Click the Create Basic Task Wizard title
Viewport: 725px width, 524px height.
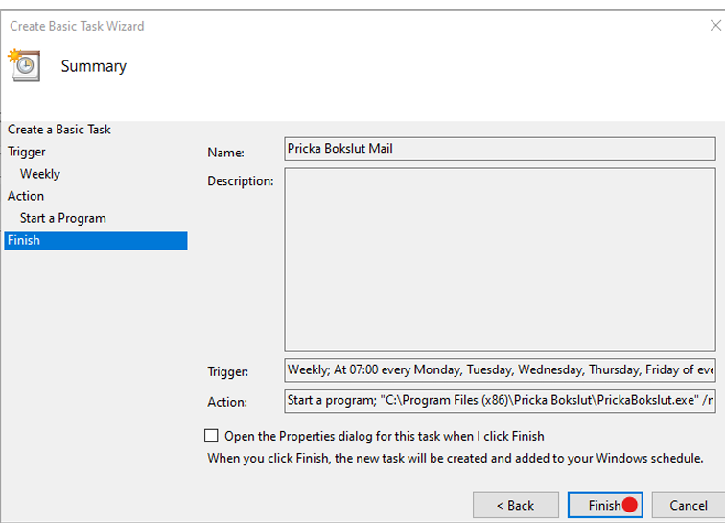pos(77,26)
